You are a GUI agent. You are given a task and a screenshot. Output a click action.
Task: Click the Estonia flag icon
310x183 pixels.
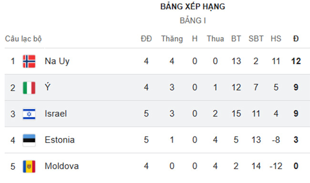point(29,140)
